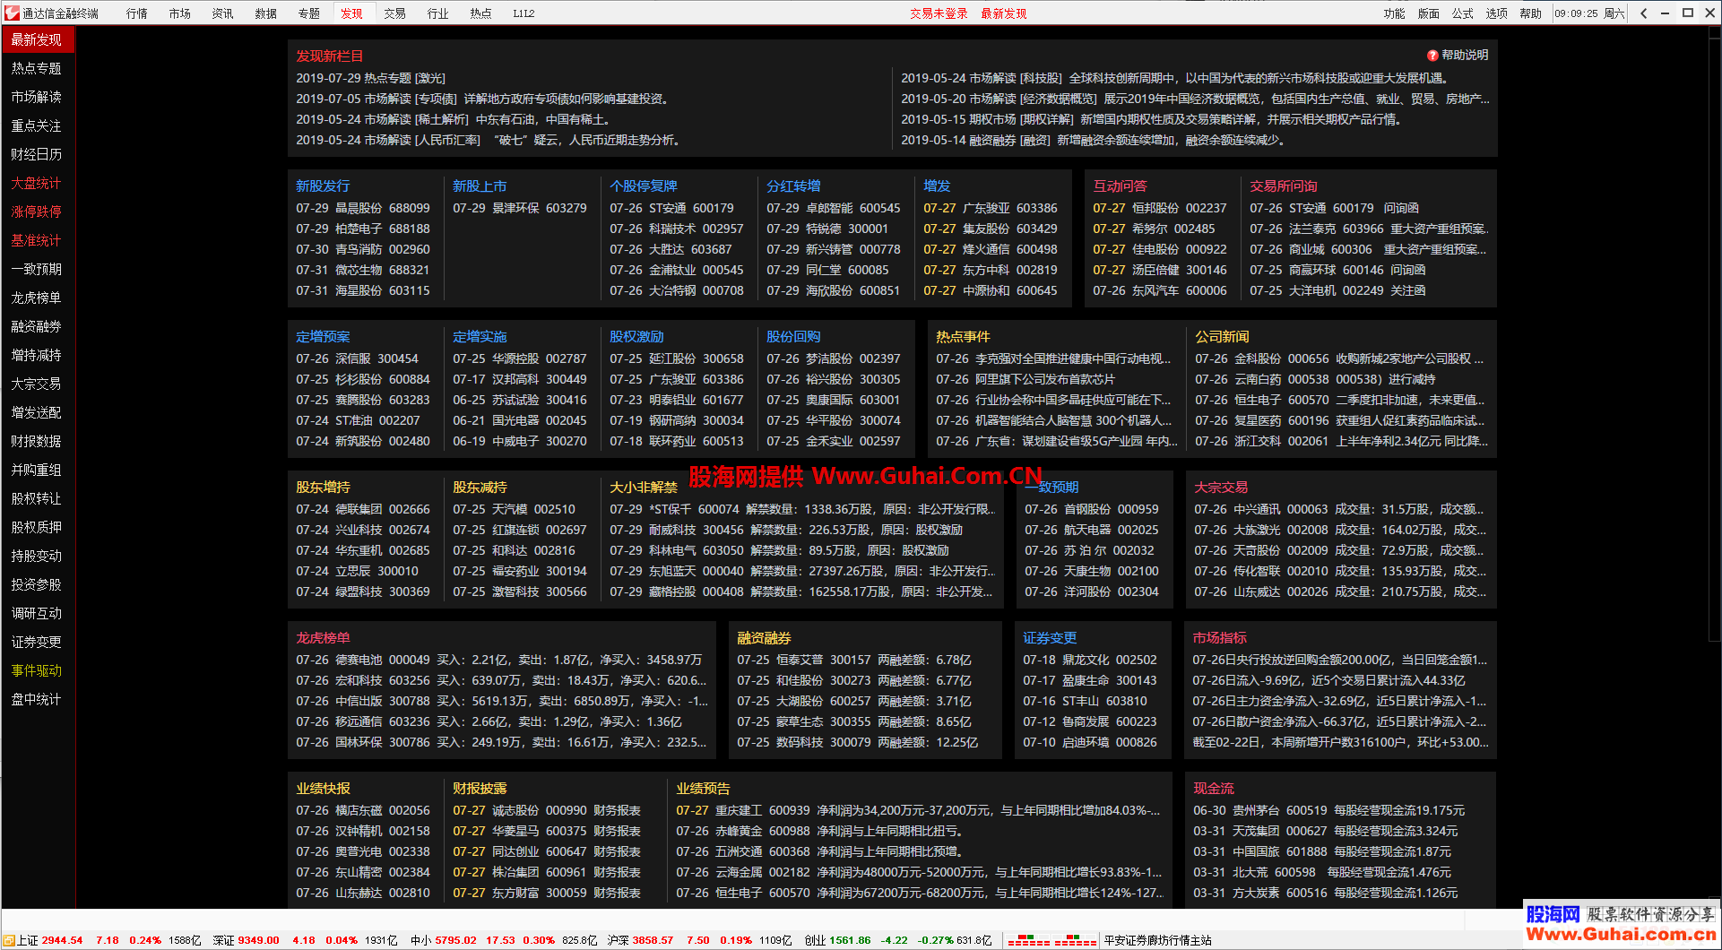Open the 版面 menu
Image resolution: width=1722 pixels, height=950 pixels.
coord(1429,13)
